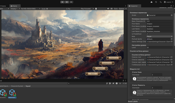
Task: Click the Step frame button
Action: 71,2
